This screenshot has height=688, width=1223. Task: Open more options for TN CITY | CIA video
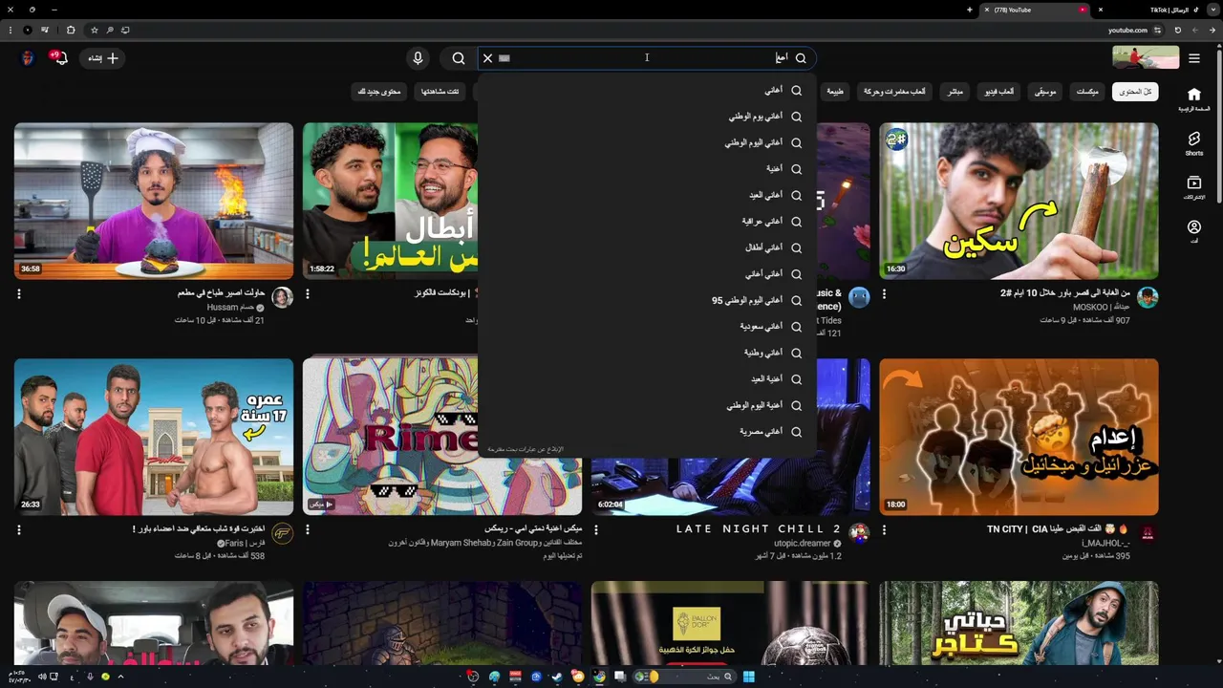[x=884, y=529]
